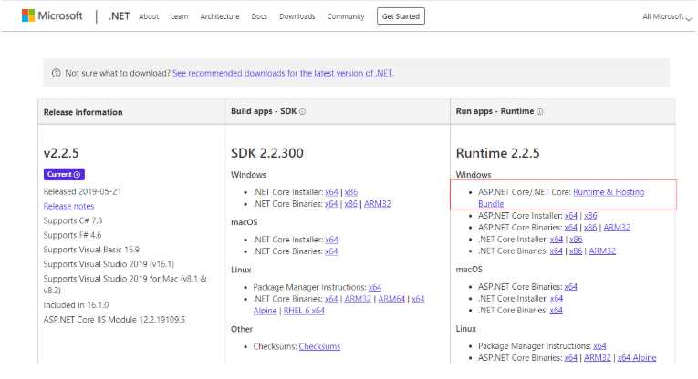The height and width of the screenshot is (379, 698).
Task: Click the Microsoft logo
Action: click(52, 16)
